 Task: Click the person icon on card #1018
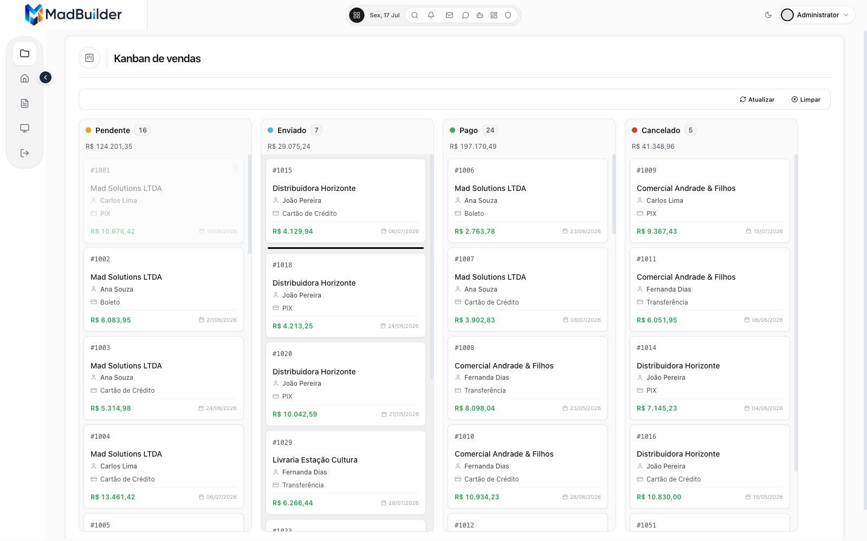click(276, 295)
